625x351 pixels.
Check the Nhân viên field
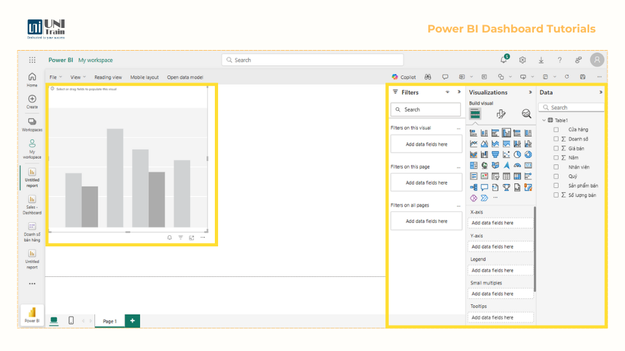(556, 167)
